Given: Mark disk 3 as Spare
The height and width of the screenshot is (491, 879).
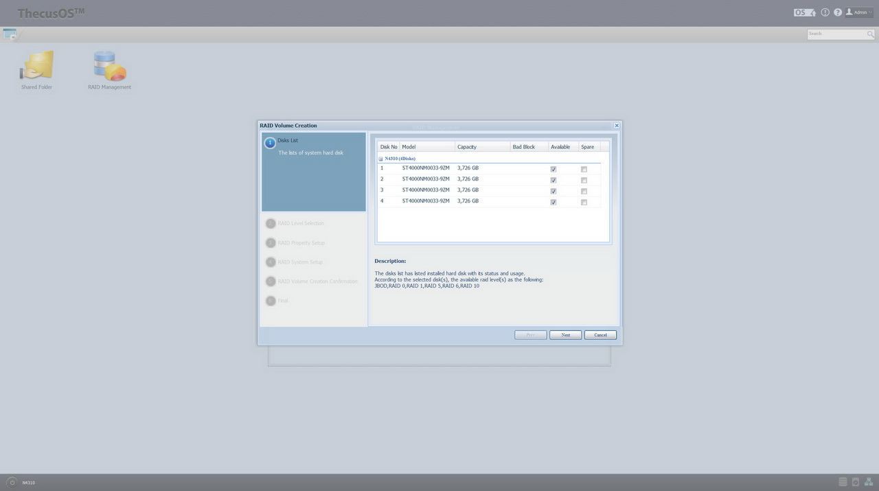Looking at the screenshot, I should click(x=584, y=191).
